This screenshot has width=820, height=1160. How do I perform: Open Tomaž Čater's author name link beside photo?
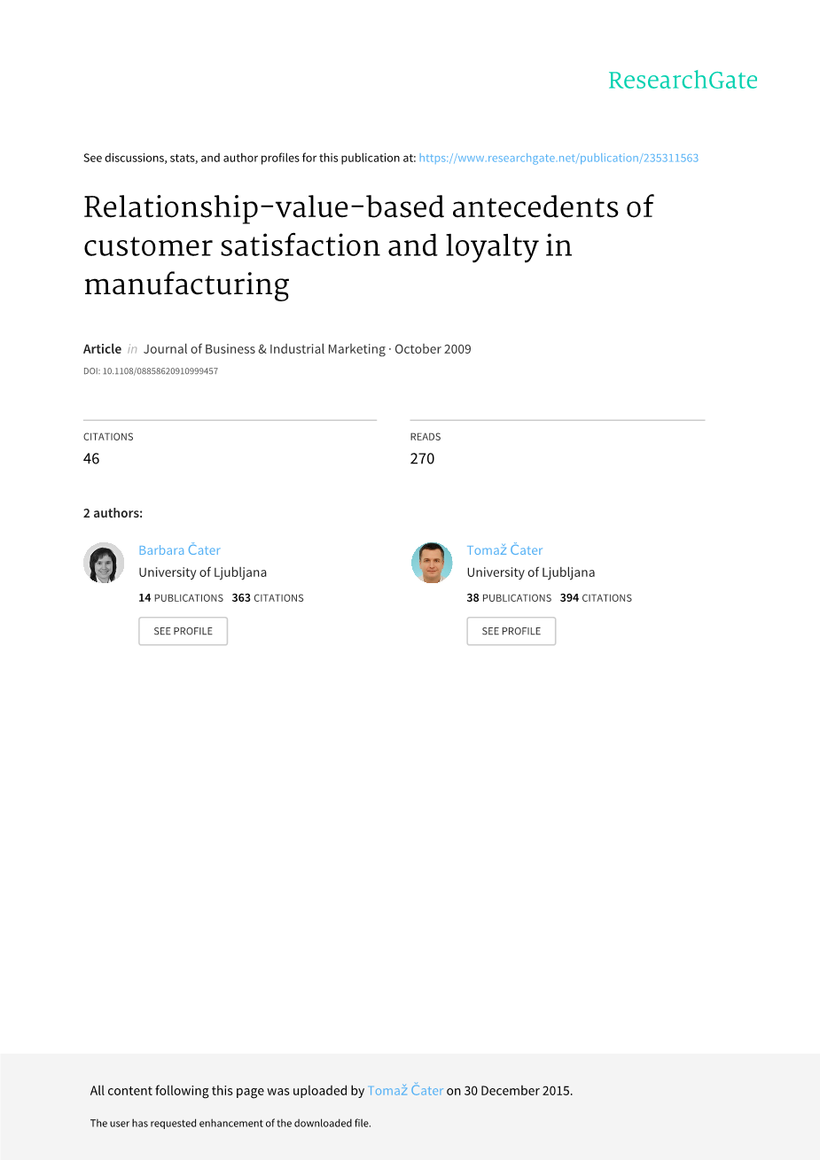click(504, 550)
